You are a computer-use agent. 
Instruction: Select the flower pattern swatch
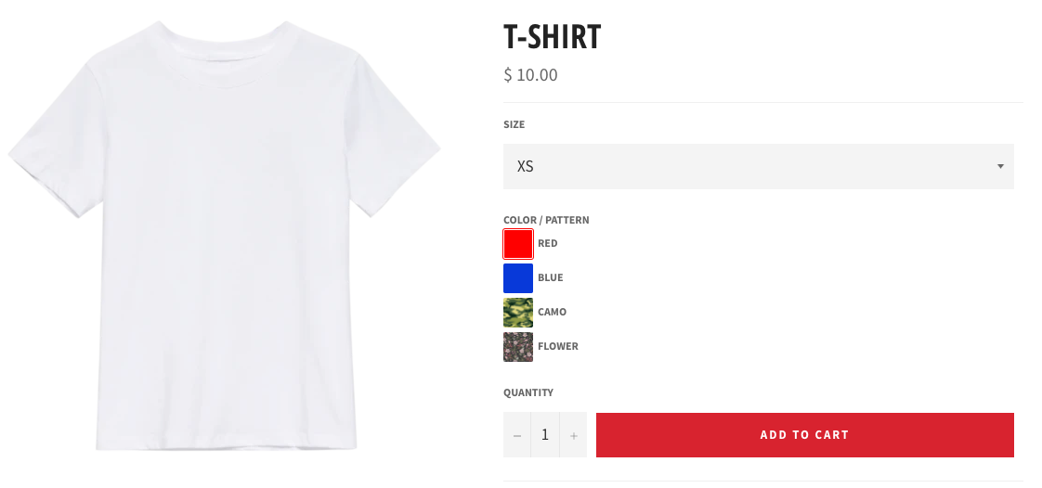517,347
